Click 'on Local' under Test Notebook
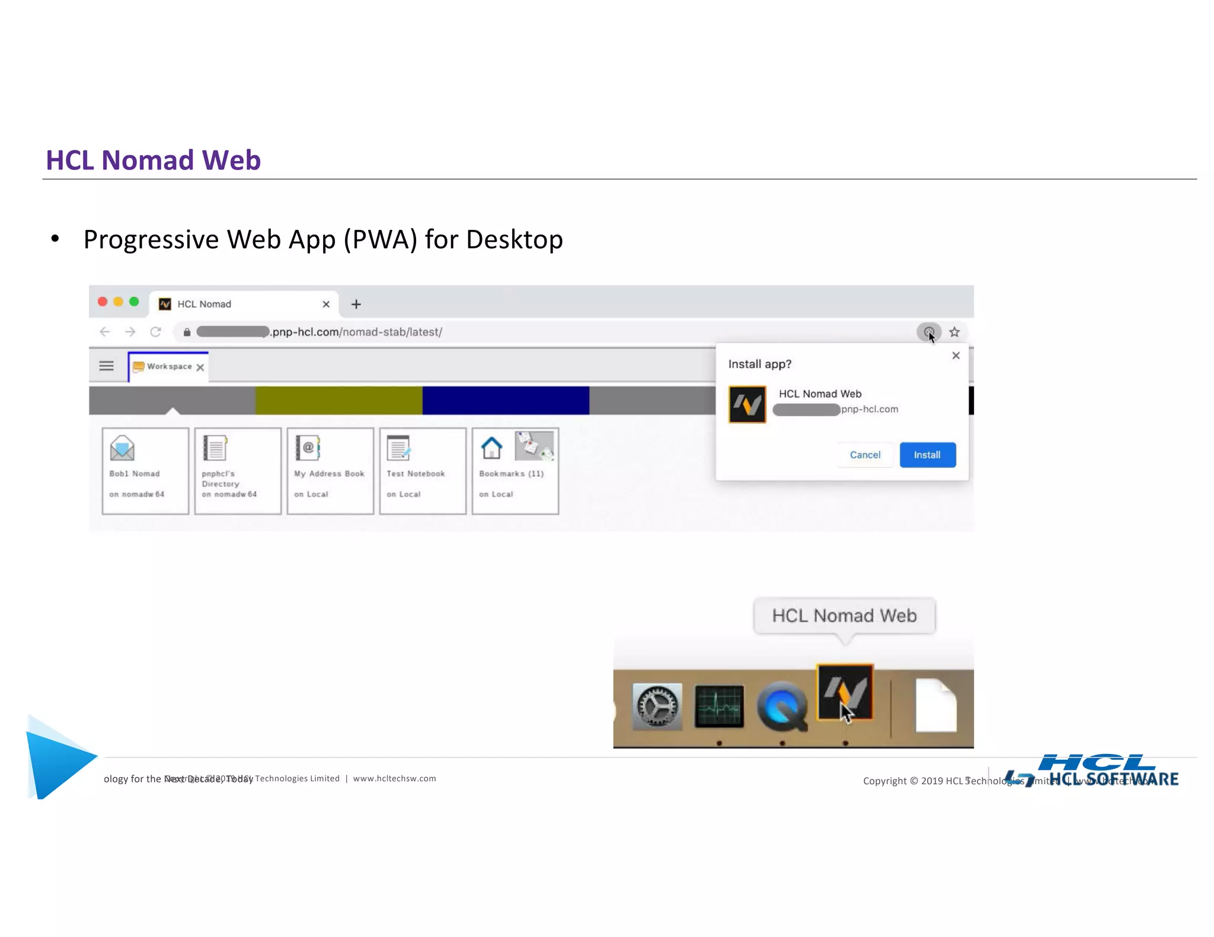 [x=403, y=494]
